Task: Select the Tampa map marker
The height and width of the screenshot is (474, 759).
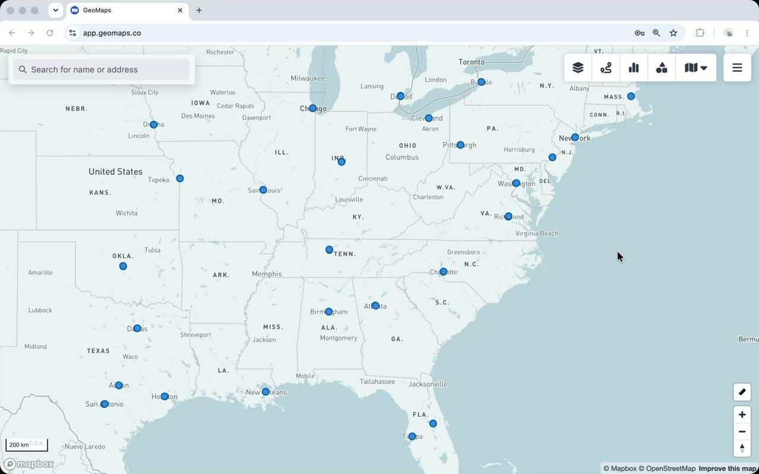Action: (412, 437)
